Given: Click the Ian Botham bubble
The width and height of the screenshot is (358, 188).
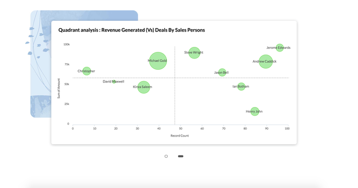Looking at the screenshot, I should tap(241, 87).
